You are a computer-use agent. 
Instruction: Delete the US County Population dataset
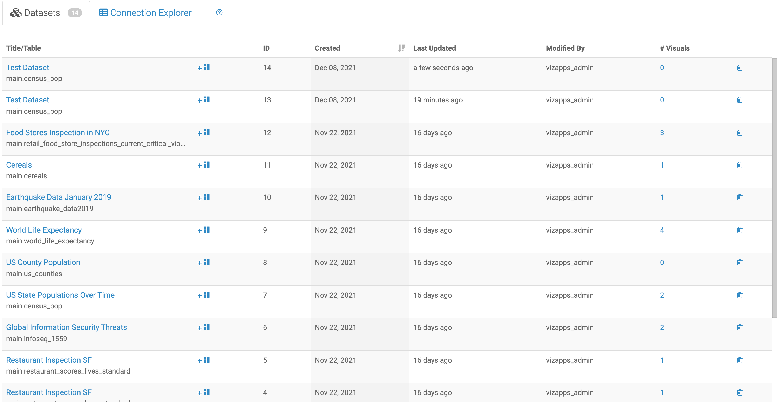click(x=739, y=262)
